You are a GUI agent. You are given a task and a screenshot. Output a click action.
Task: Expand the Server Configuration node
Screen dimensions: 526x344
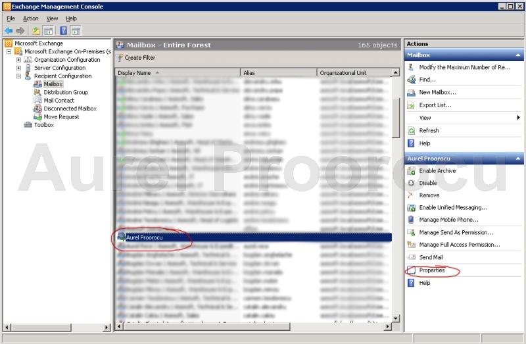(x=19, y=68)
